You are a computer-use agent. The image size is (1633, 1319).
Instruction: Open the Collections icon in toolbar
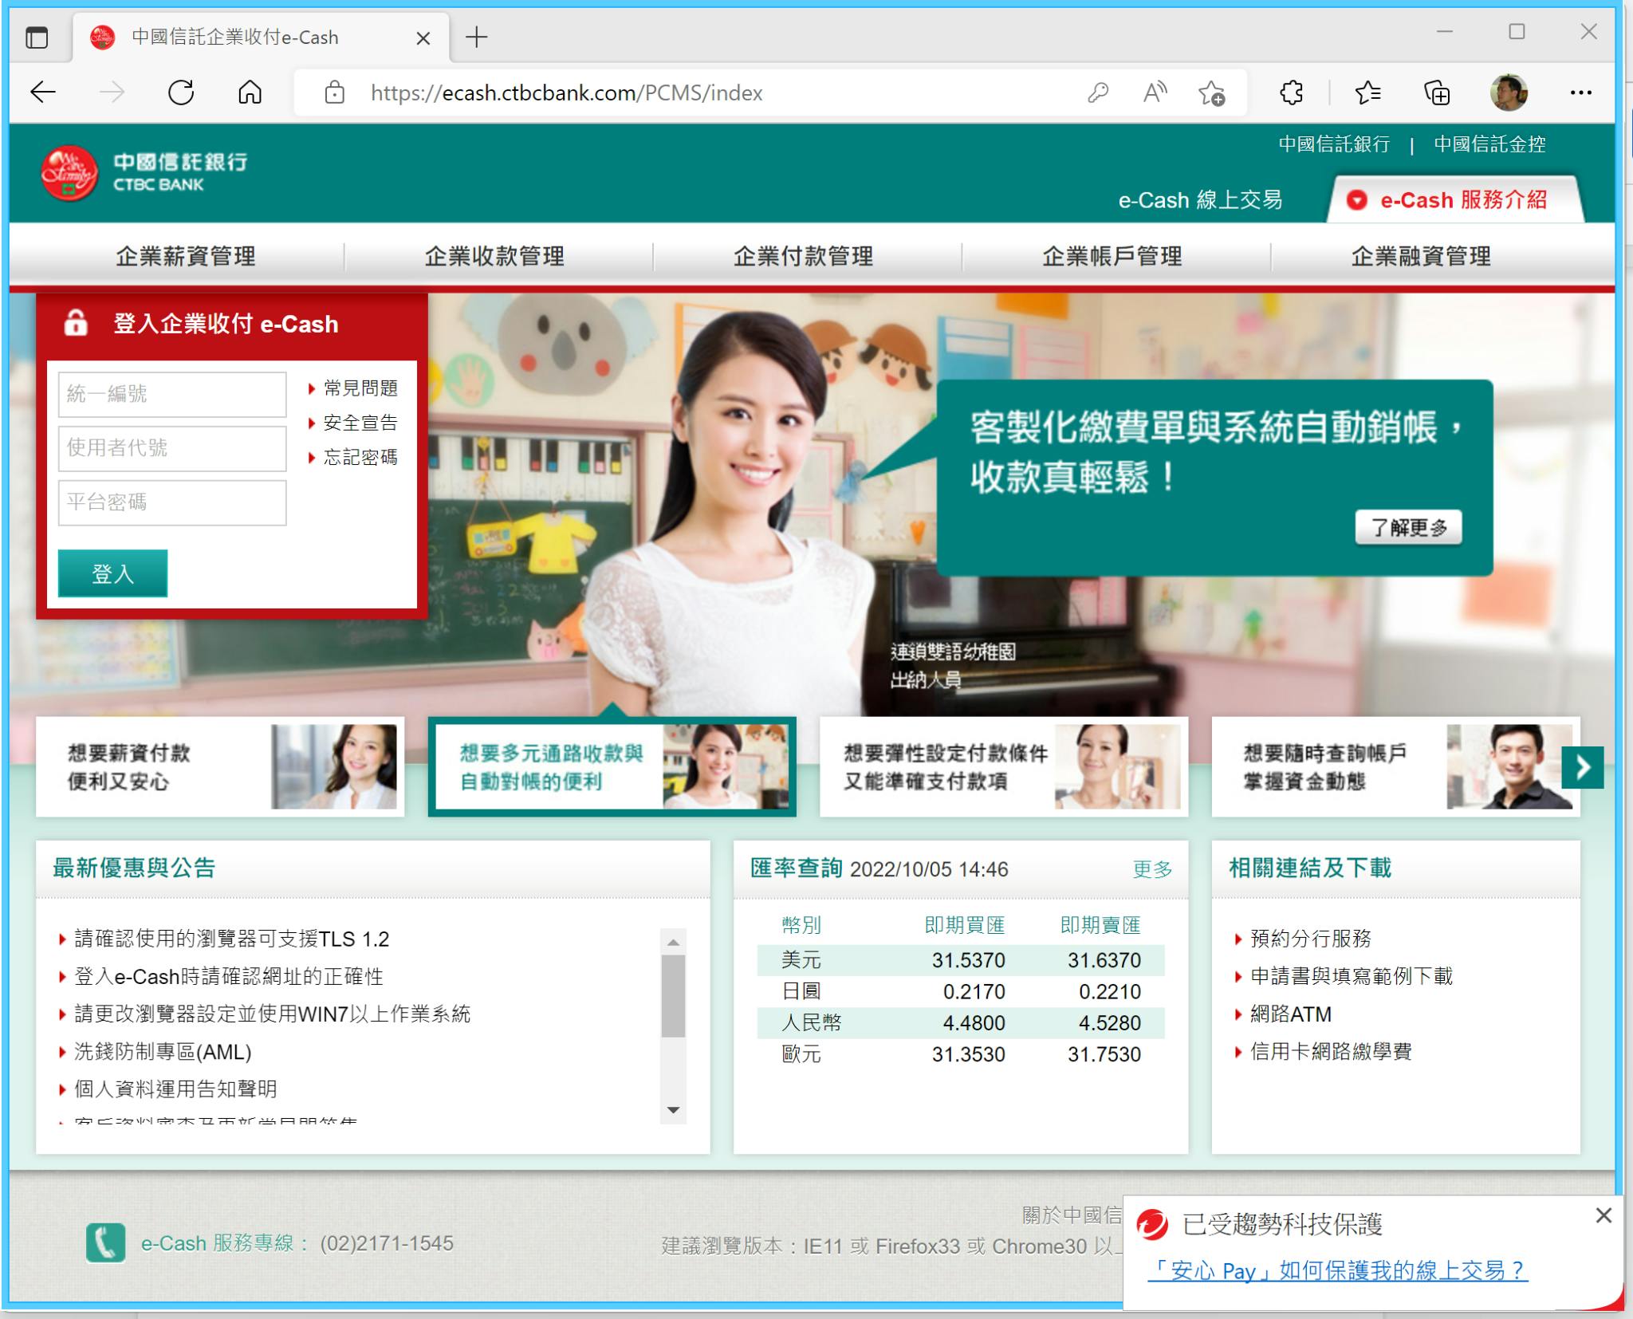pos(1437,93)
